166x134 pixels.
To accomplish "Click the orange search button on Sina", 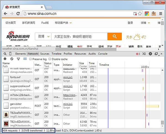I will pyautogui.click(x=115, y=36).
